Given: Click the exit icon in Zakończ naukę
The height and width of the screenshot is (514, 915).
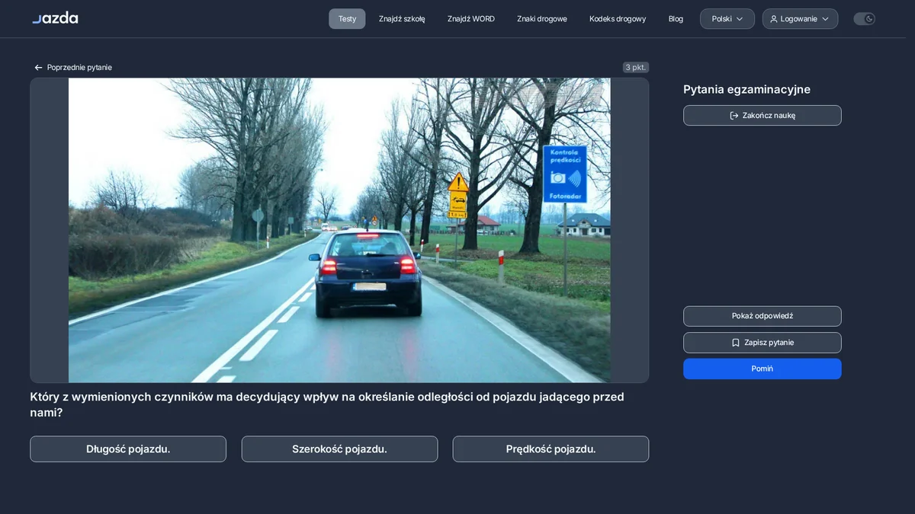Looking at the screenshot, I should [x=734, y=116].
